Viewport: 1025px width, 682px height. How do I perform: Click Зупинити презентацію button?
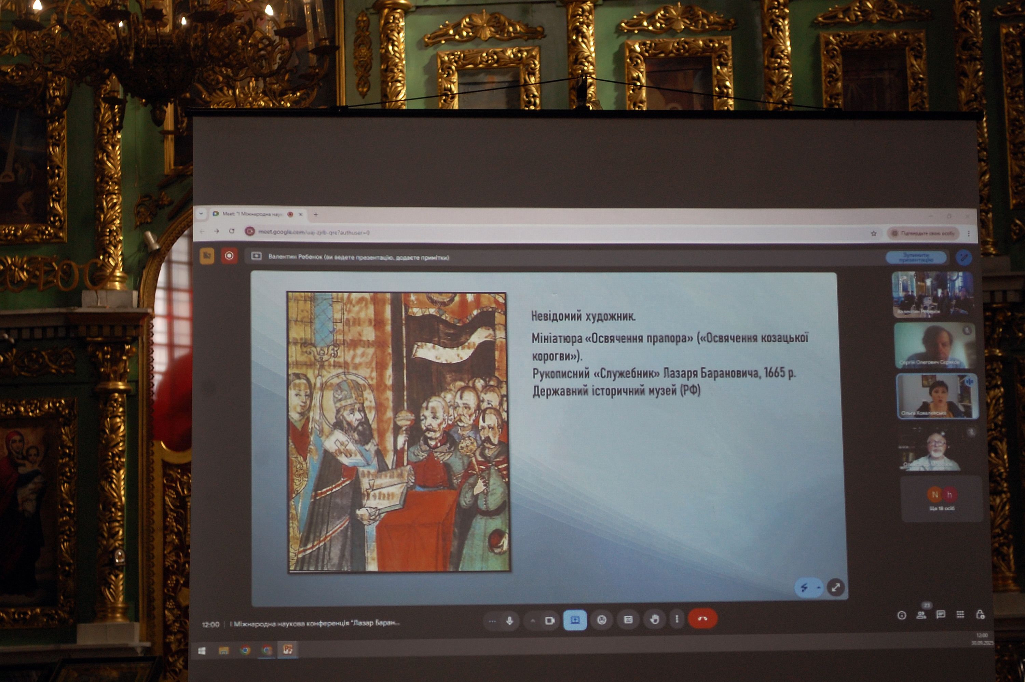pyautogui.click(x=916, y=257)
